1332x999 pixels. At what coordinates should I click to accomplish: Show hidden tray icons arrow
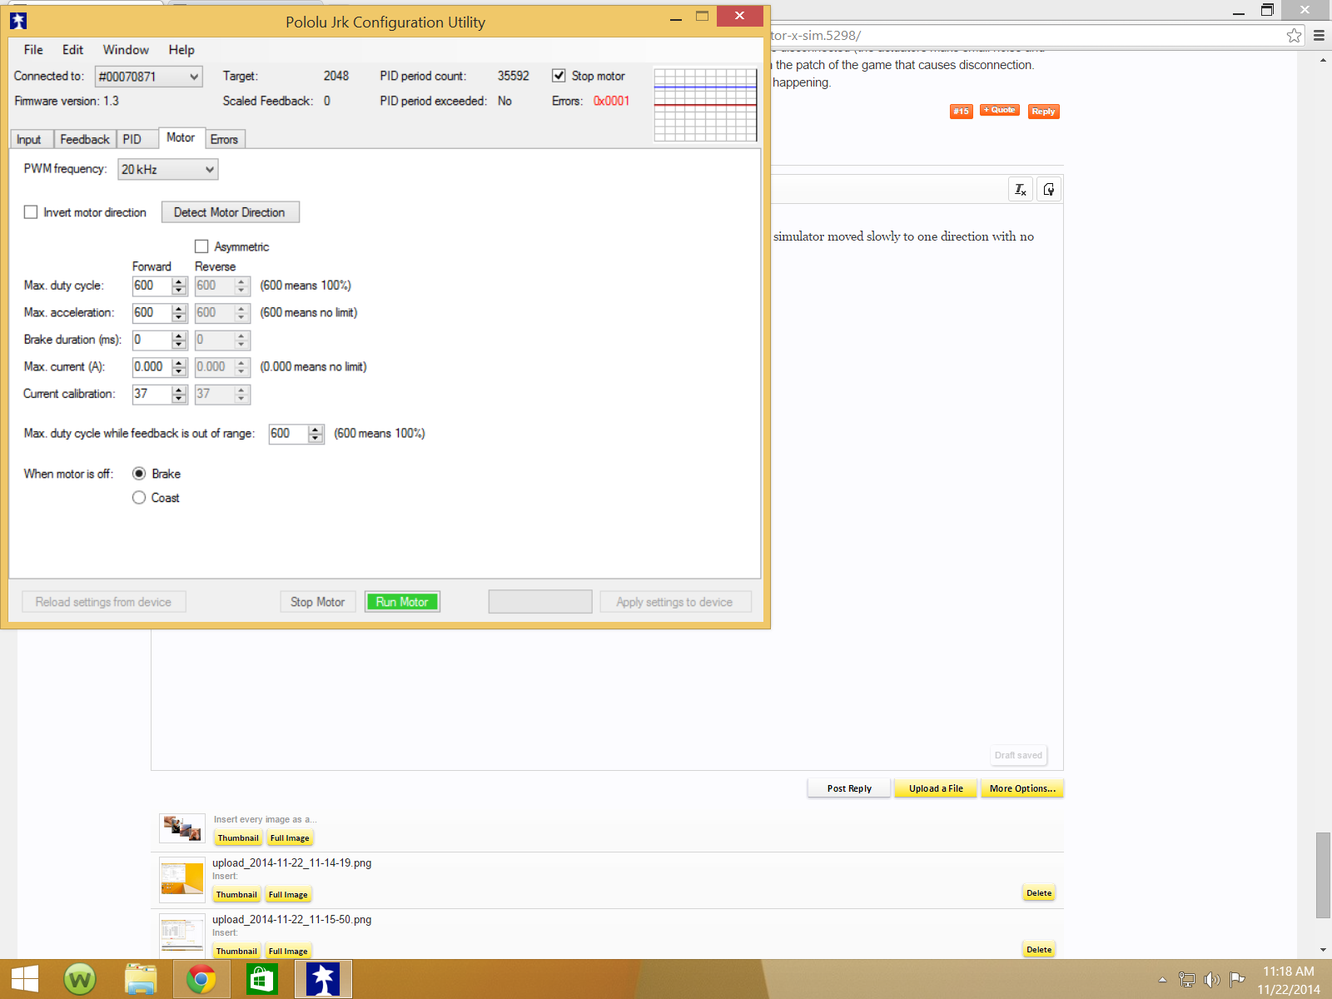1162,980
